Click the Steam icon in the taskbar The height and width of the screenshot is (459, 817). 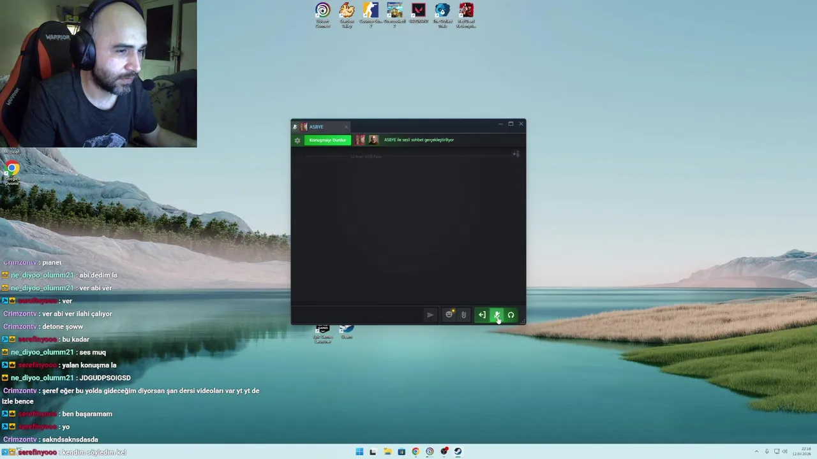tap(458, 452)
